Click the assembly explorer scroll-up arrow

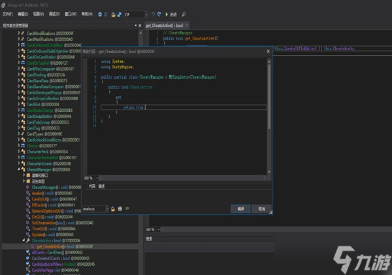[140, 33]
